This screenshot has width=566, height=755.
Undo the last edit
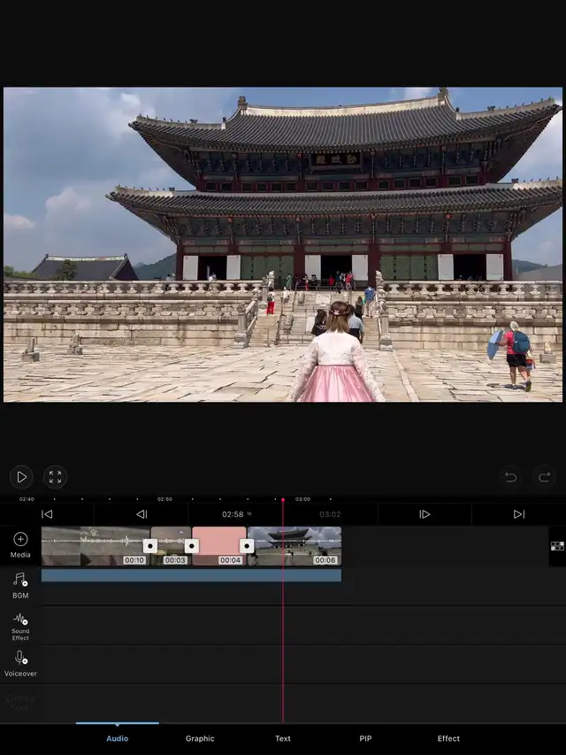[510, 477]
